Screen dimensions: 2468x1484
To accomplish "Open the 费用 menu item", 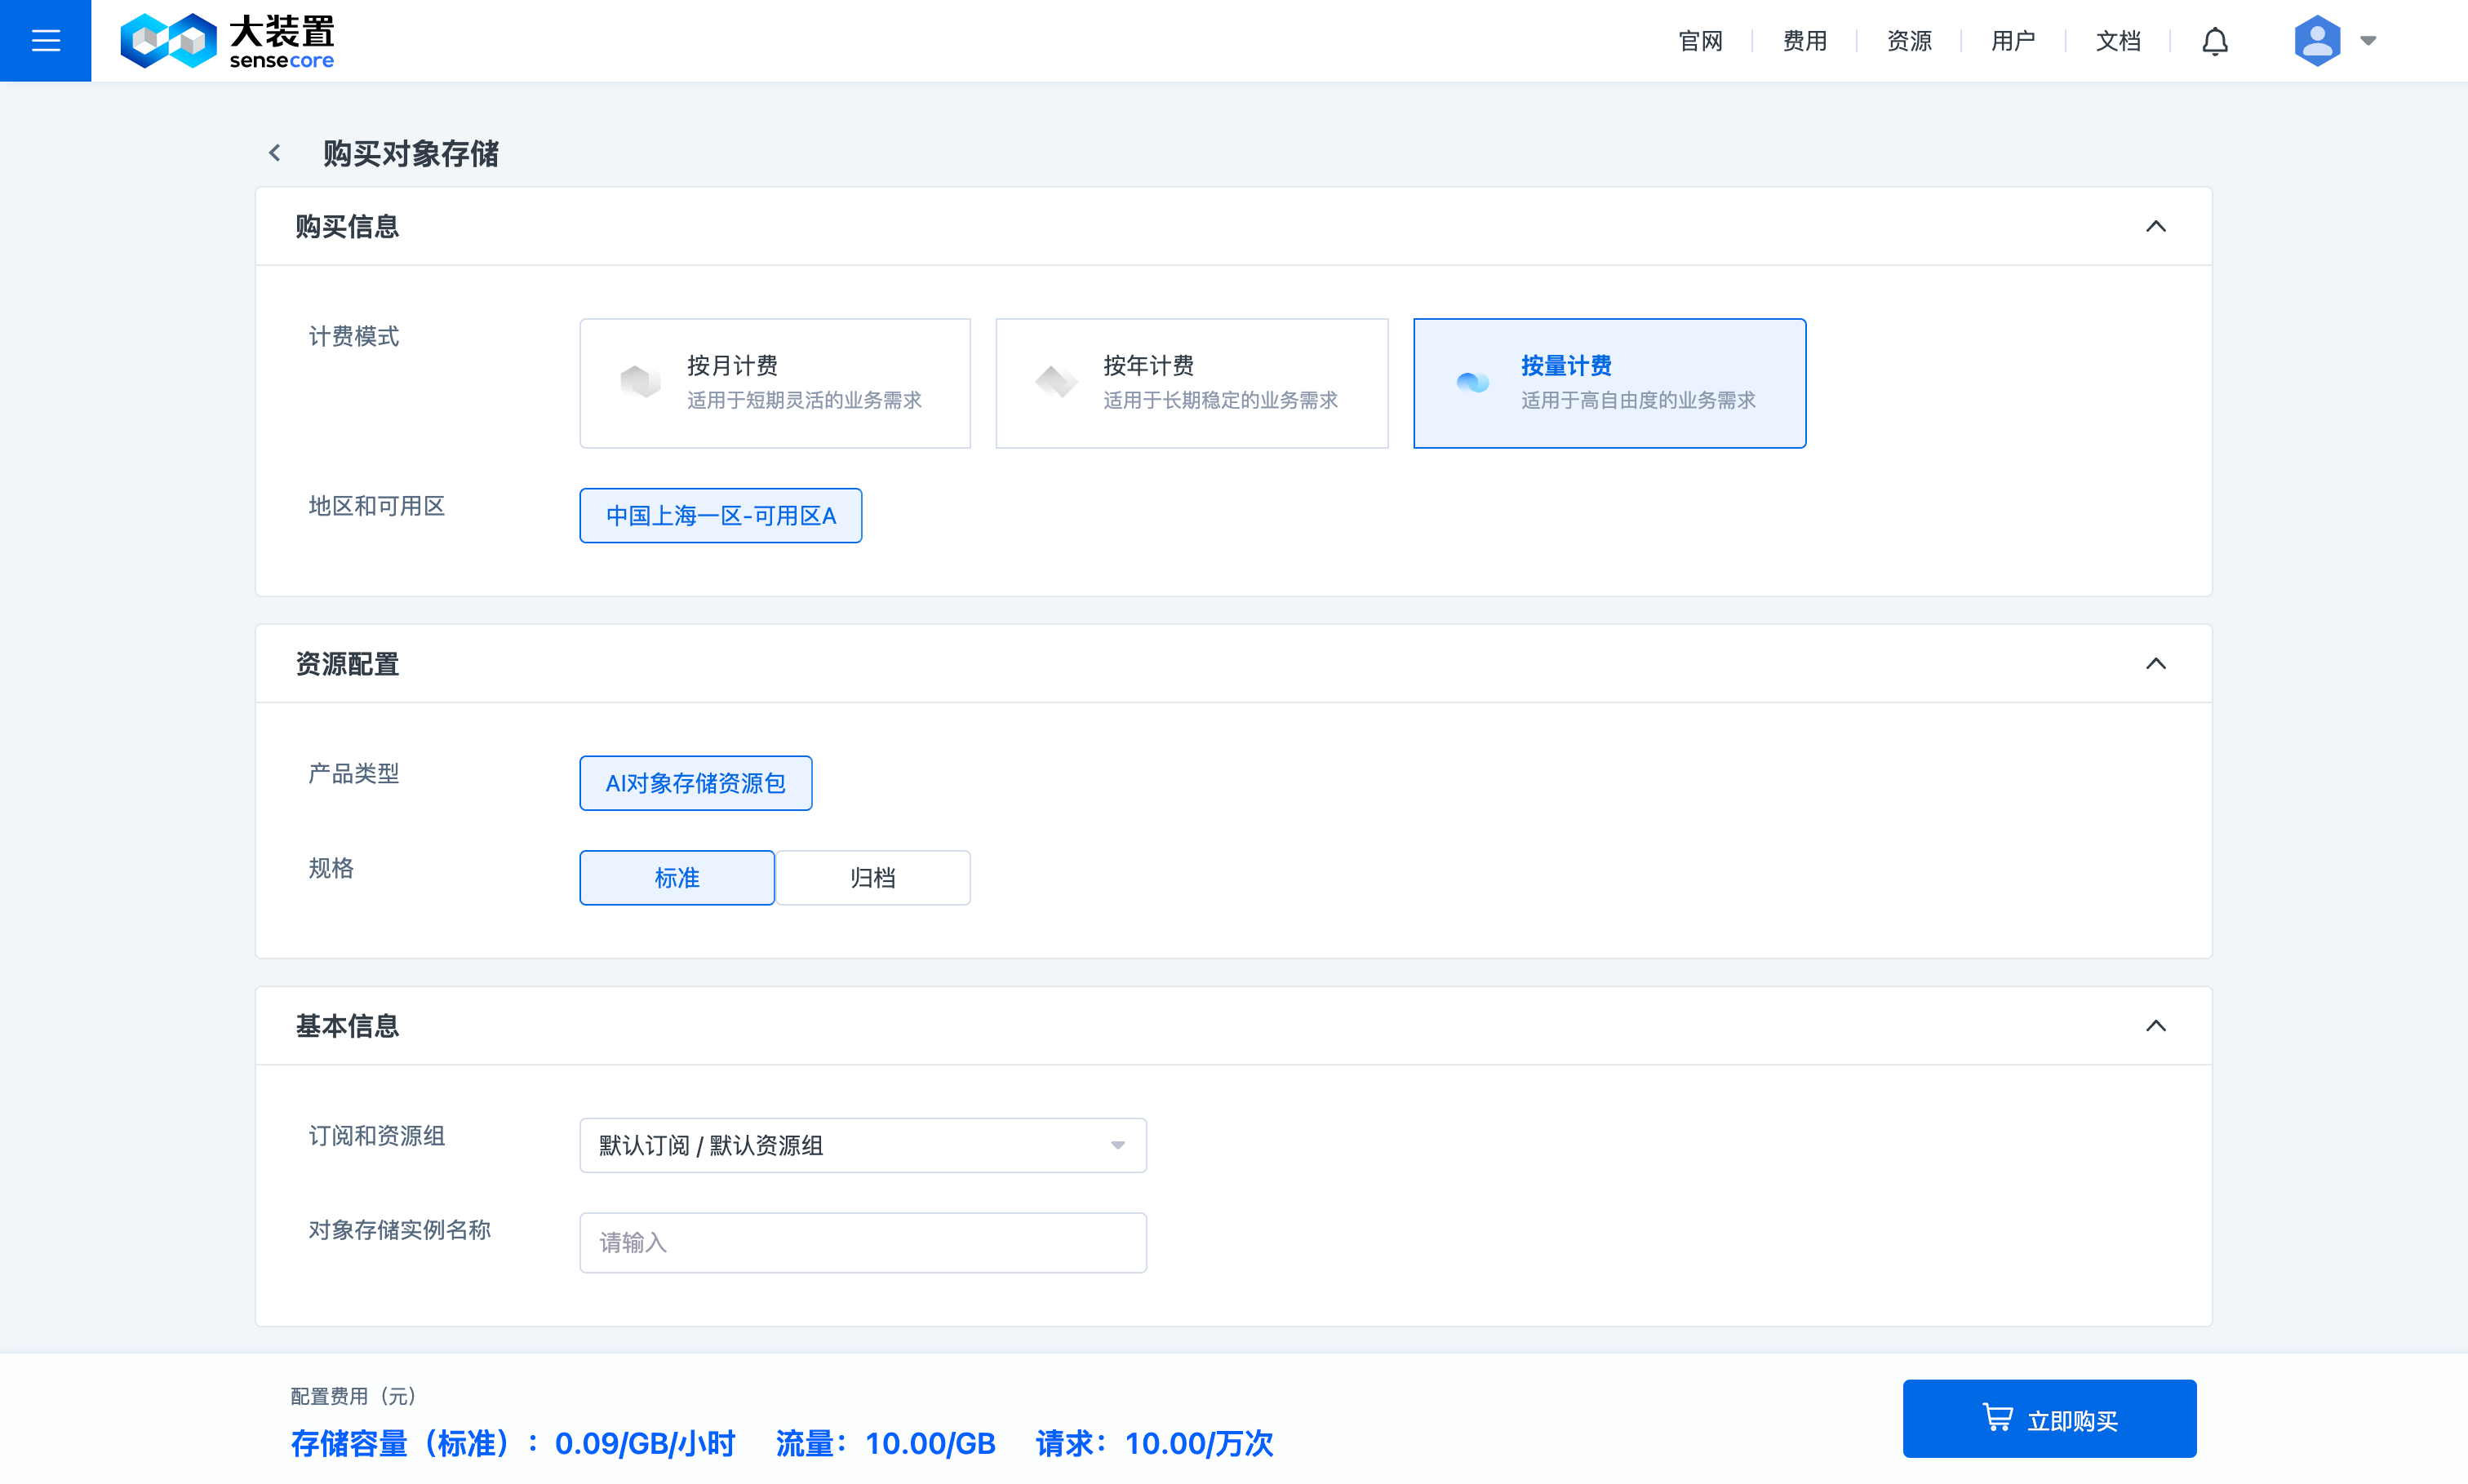I will coord(1804,40).
